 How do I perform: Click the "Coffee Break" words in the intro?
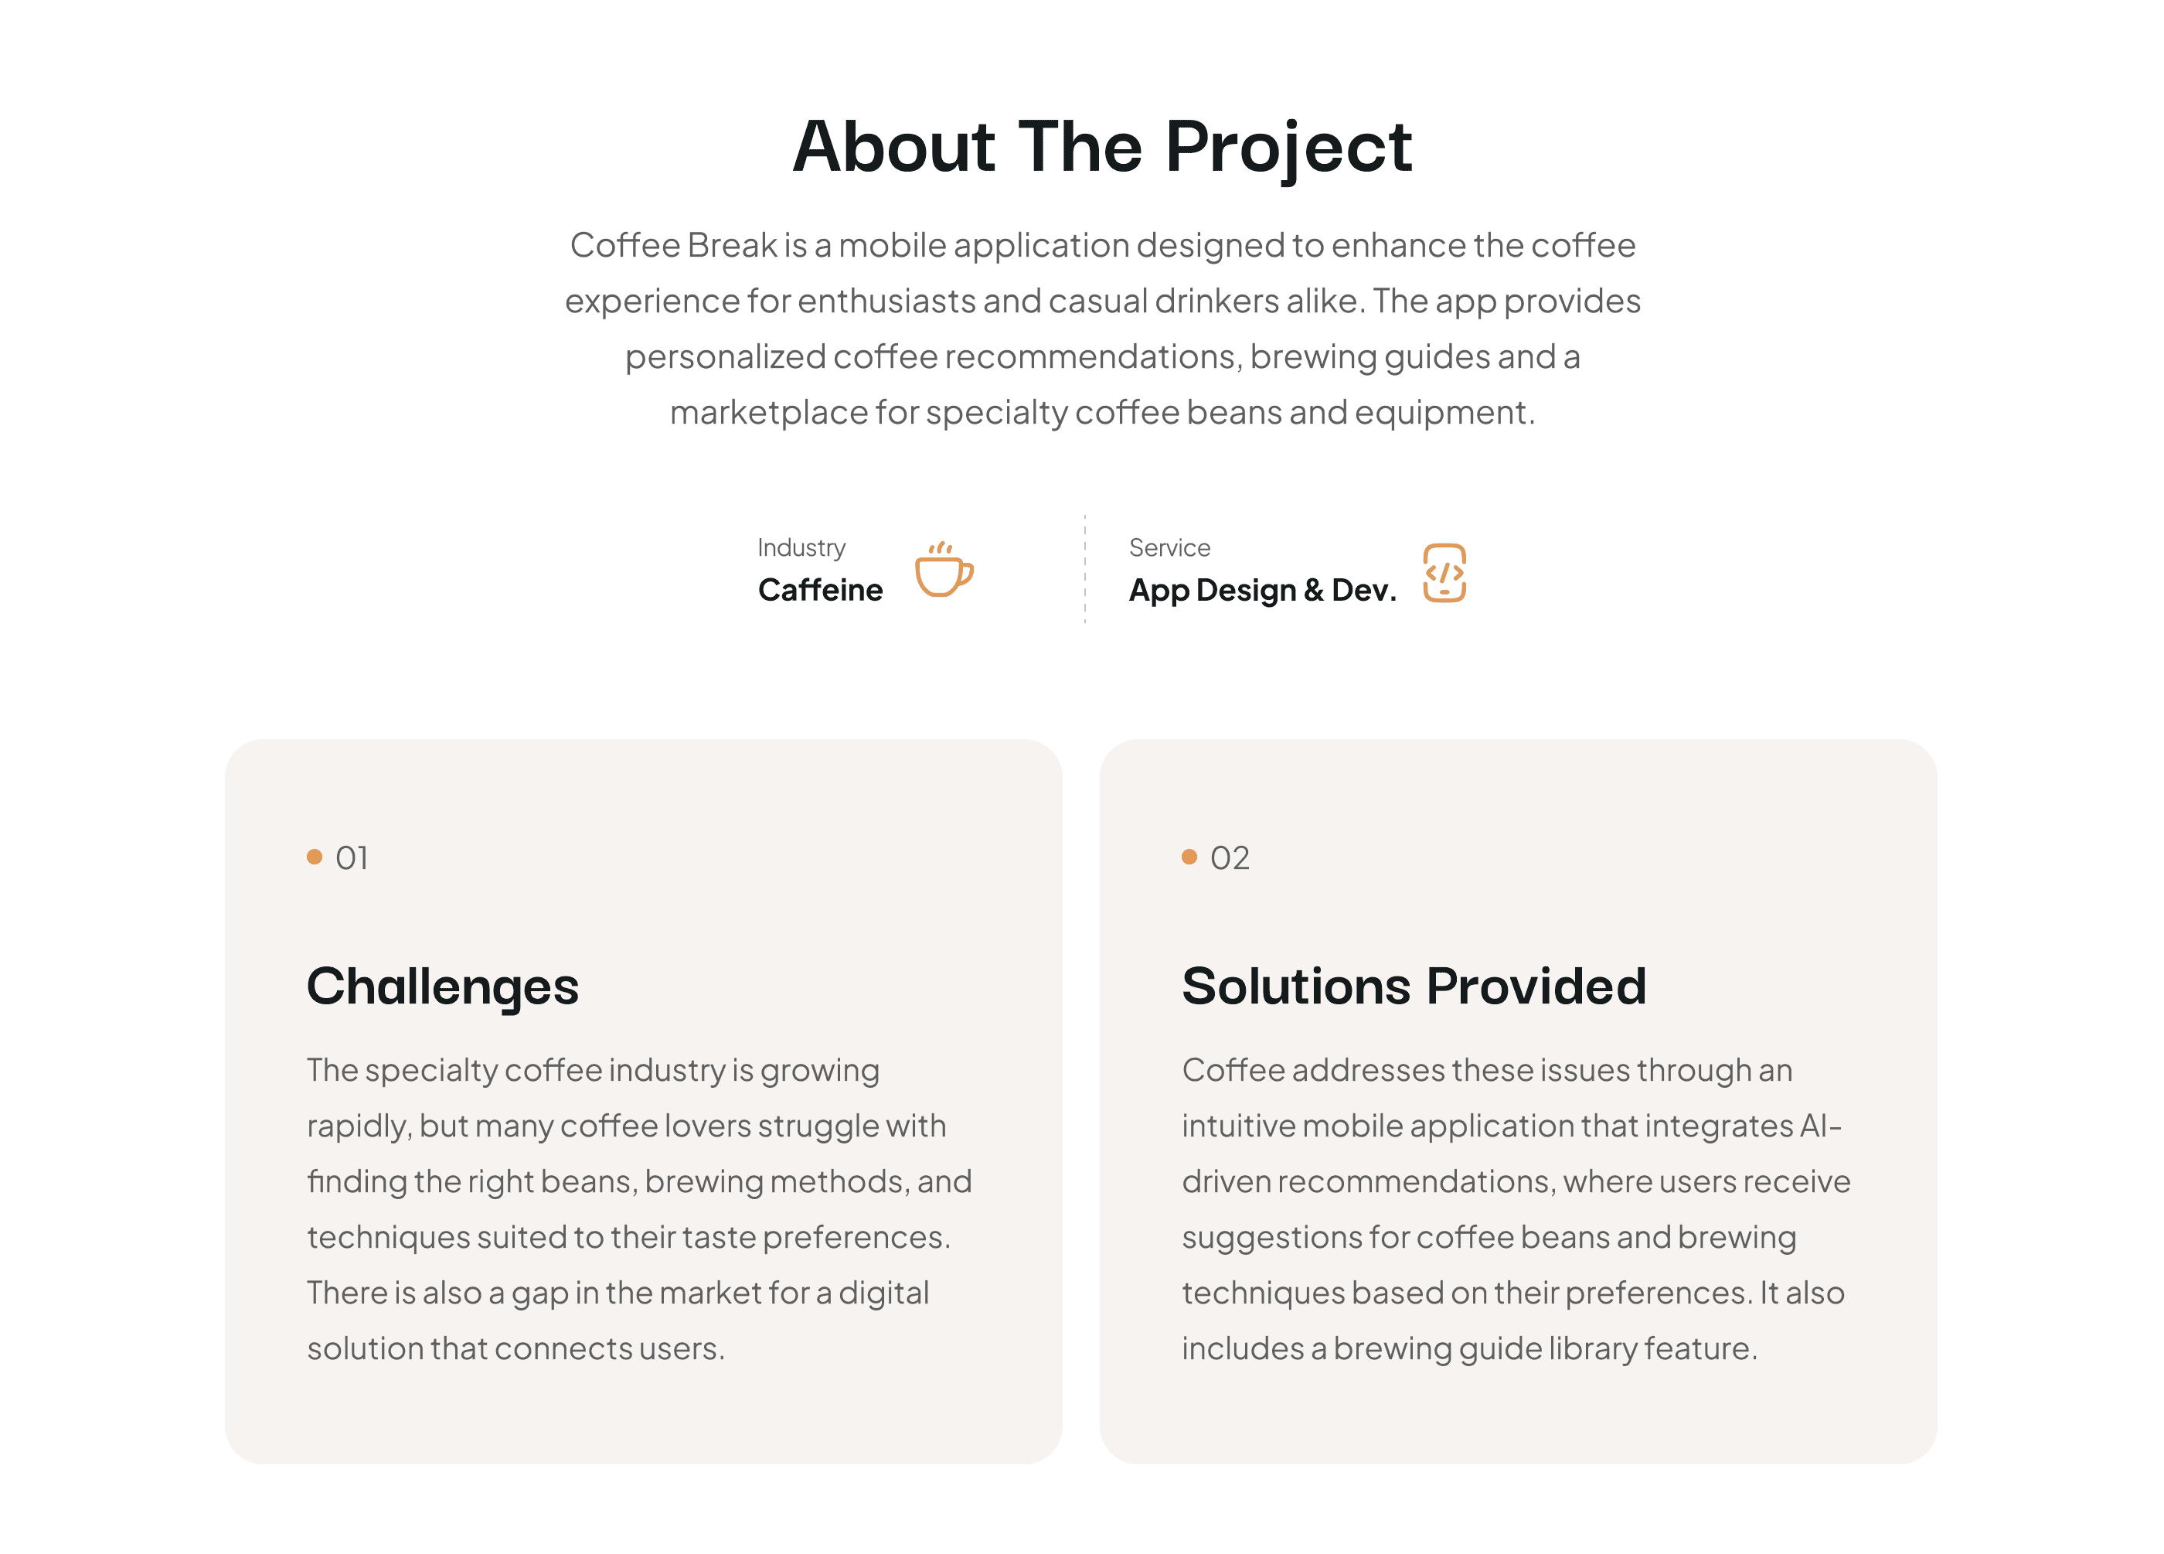point(674,245)
